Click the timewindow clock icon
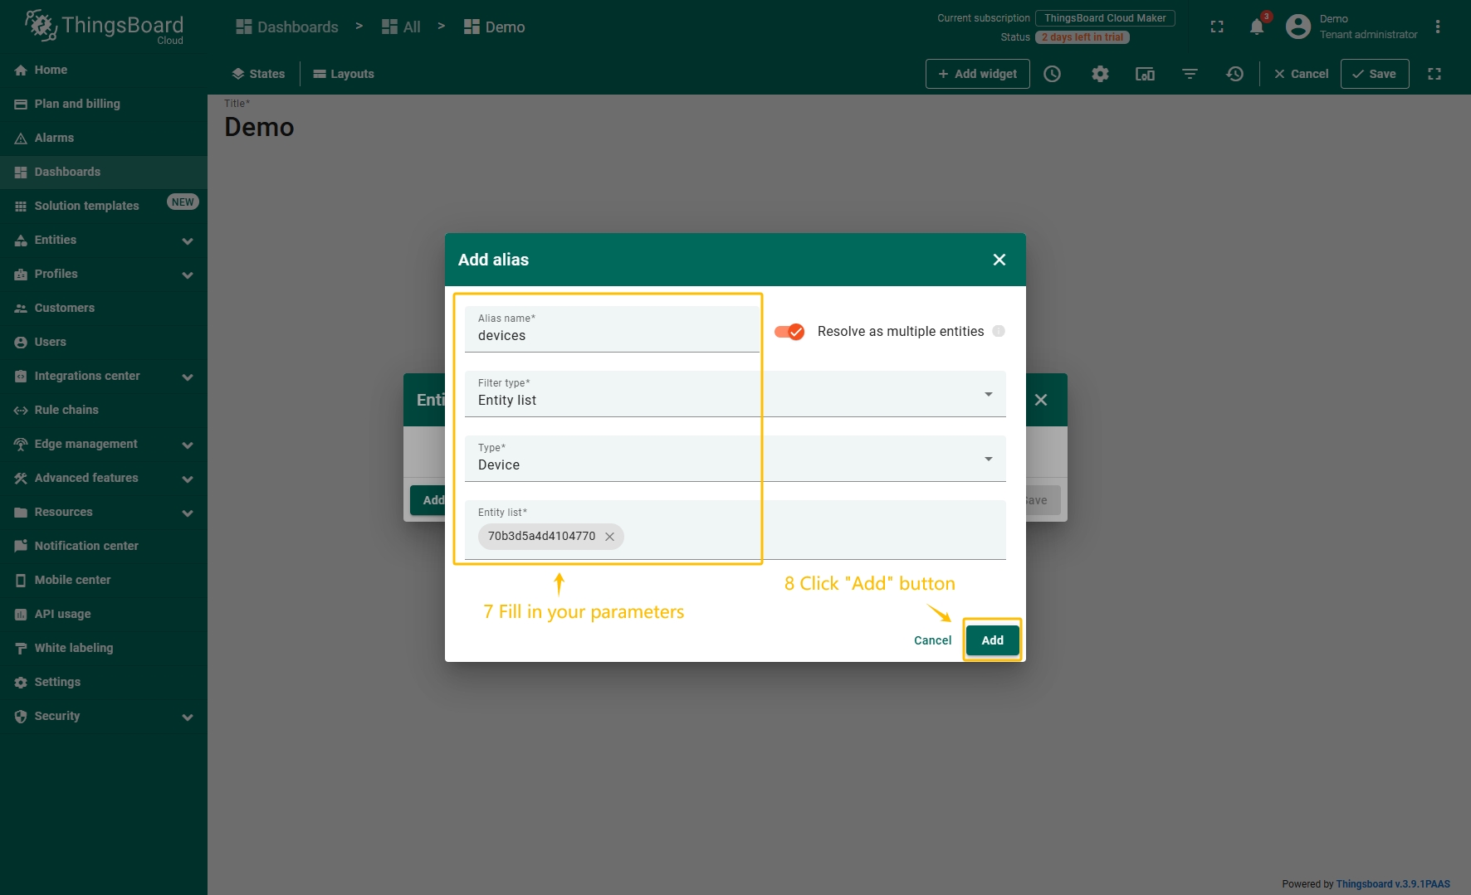The height and width of the screenshot is (895, 1471). (1052, 74)
